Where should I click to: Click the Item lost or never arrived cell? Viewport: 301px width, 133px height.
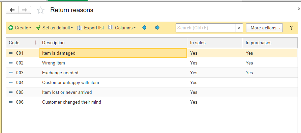pos(113,92)
